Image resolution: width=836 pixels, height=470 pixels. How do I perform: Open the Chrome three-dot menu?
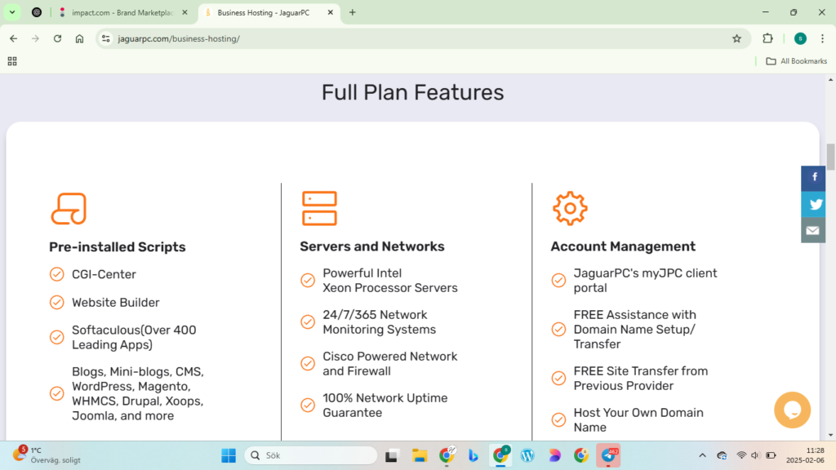point(823,38)
